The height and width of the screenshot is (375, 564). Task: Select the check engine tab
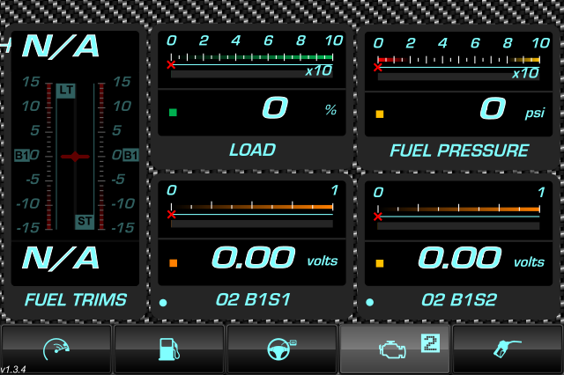pos(395,349)
